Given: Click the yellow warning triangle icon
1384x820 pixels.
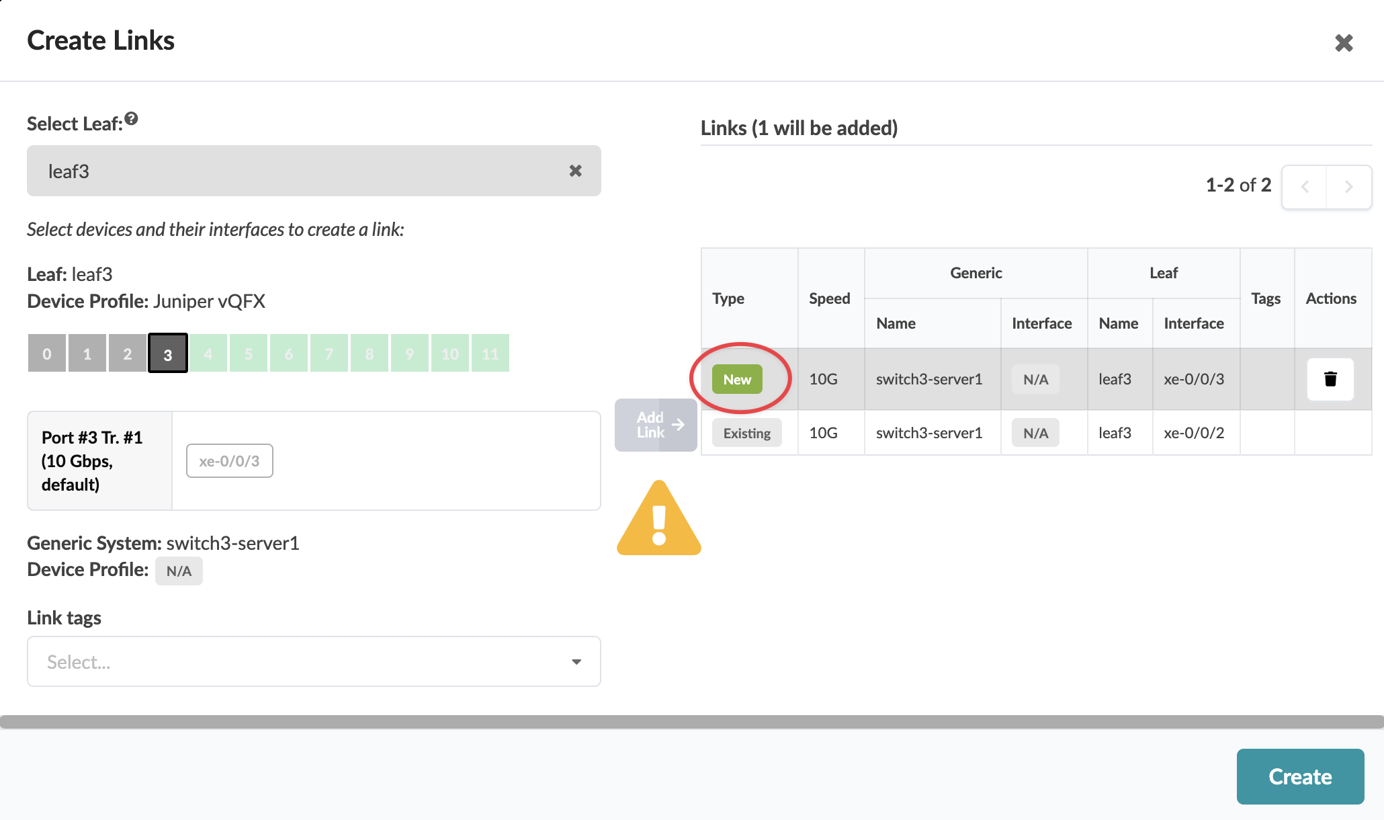Looking at the screenshot, I should coord(658,520).
